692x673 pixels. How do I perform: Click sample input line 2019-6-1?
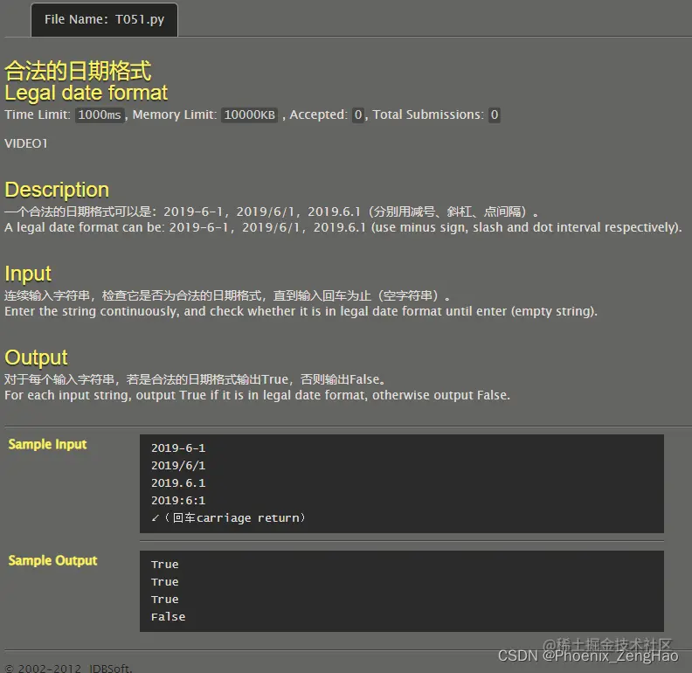(178, 448)
